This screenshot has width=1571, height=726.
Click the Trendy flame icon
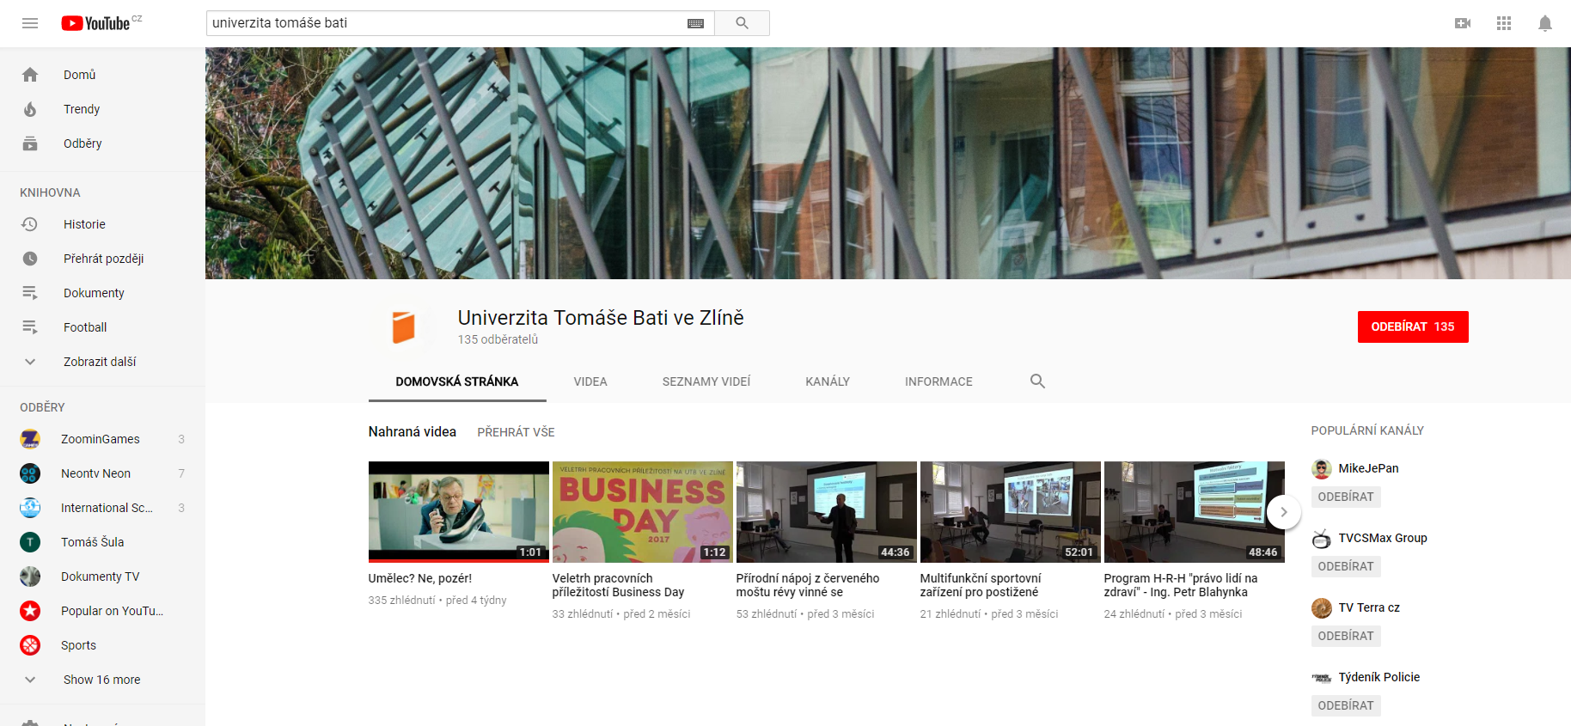(x=30, y=109)
